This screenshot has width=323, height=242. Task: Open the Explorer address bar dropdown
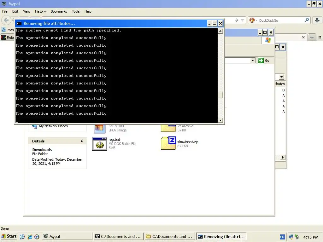[x=253, y=60]
